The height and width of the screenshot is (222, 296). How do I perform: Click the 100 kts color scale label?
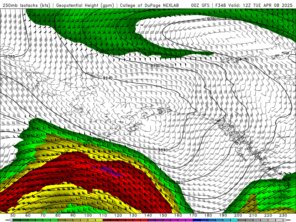tap(88, 215)
